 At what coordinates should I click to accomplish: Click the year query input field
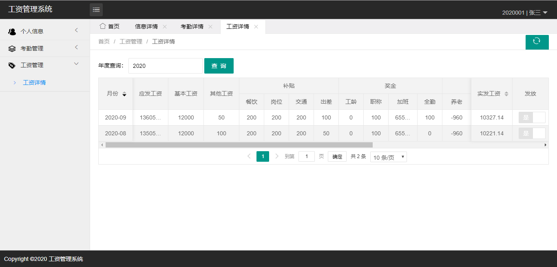[165, 65]
